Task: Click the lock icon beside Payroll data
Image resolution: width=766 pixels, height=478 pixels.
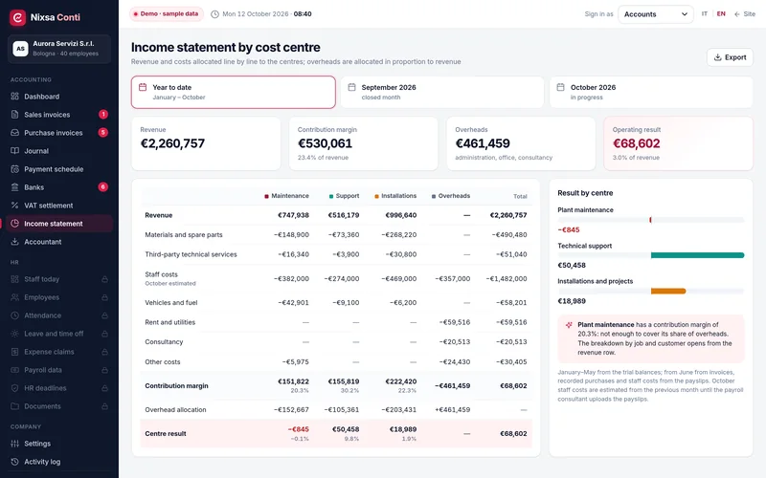Action: click(x=104, y=370)
